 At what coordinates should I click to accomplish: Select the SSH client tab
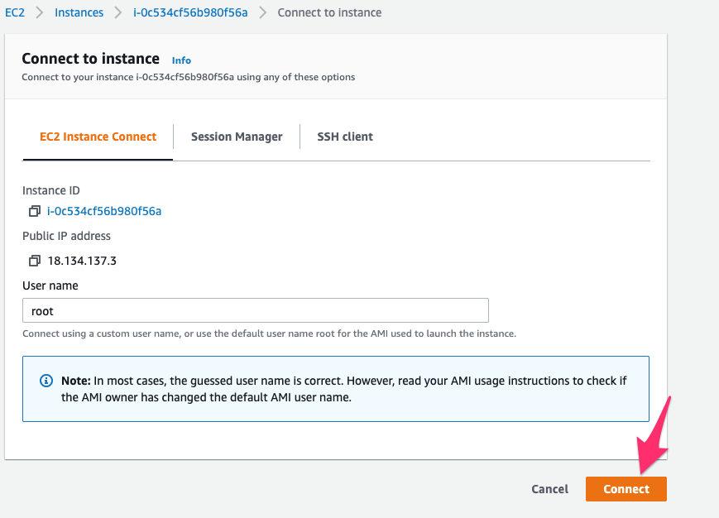pos(345,137)
